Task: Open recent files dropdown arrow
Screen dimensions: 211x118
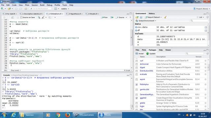Action: click(12, 9)
